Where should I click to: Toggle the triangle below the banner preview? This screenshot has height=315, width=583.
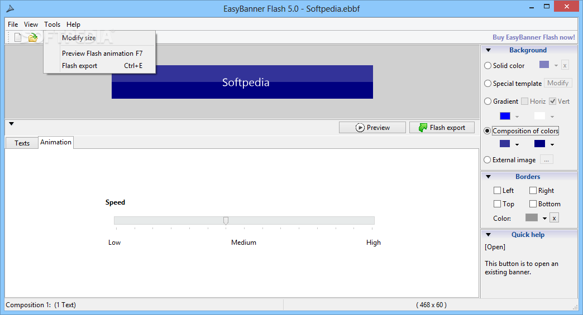(x=12, y=124)
